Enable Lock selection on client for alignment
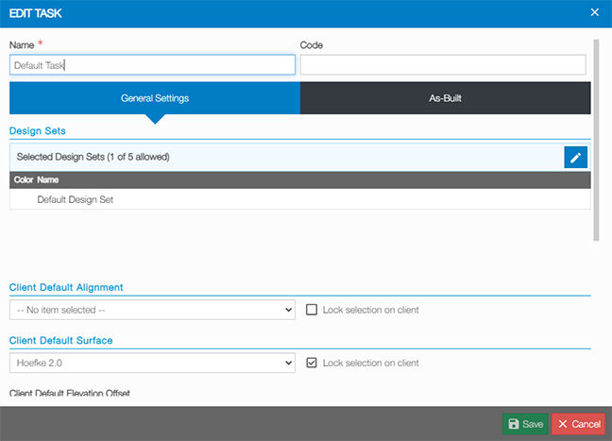The image size is (612, 441). tap(312, 310)
